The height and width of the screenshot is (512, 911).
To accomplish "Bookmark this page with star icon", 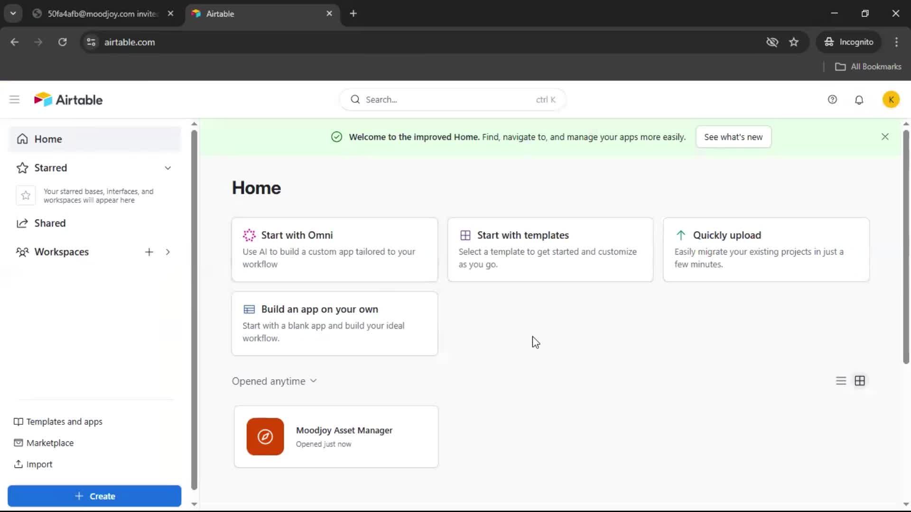I will 794,42.
